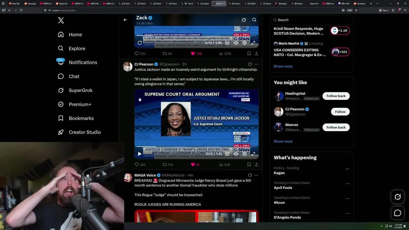
Task: Click Show more under You might like
Action: (x=283, y=142)
